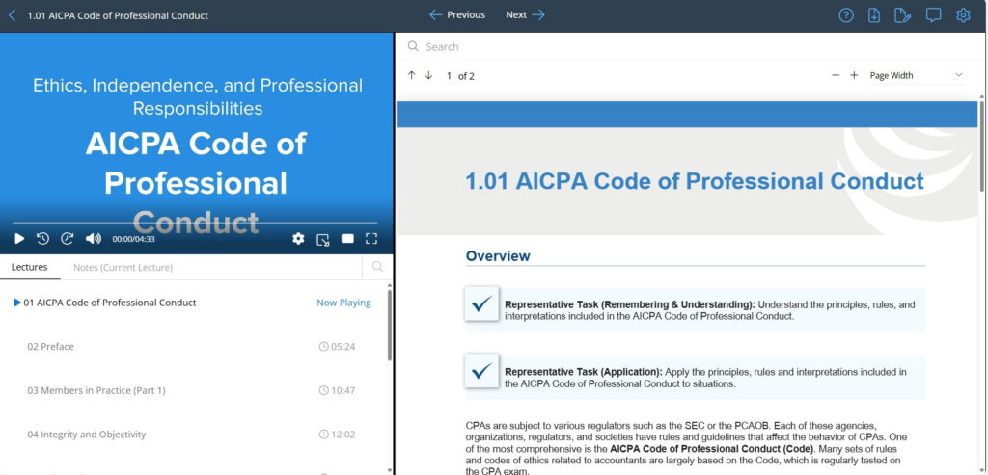Go to next document page arrow

(428, 75)
